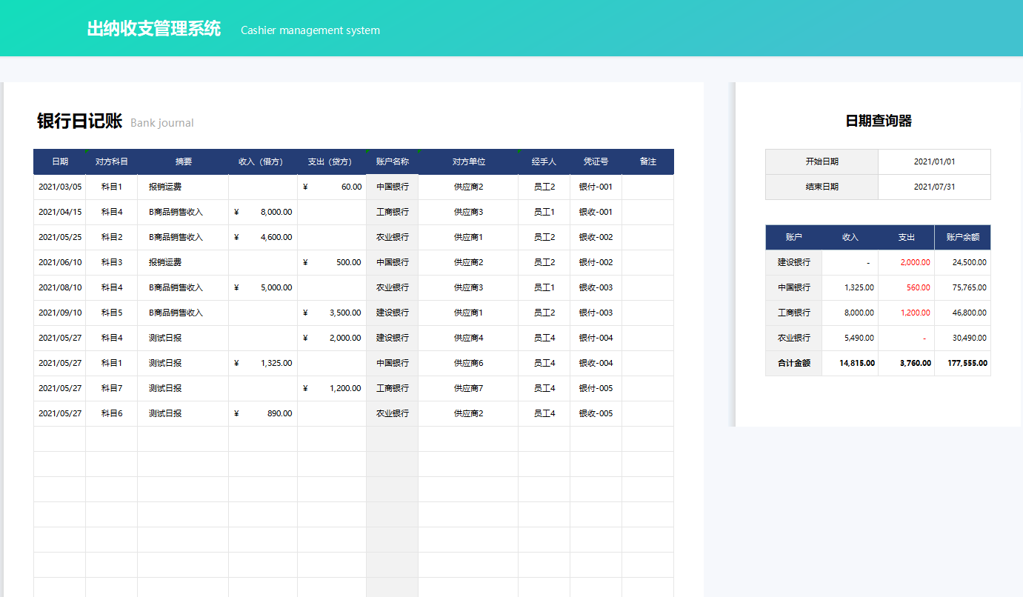Click the date cell 2021/09/10

click(x=60, y=313)
